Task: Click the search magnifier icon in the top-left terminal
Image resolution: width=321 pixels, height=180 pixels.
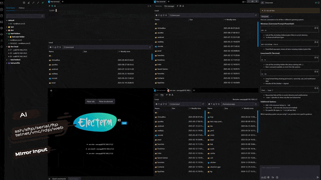Action: [x=150, y=6]
